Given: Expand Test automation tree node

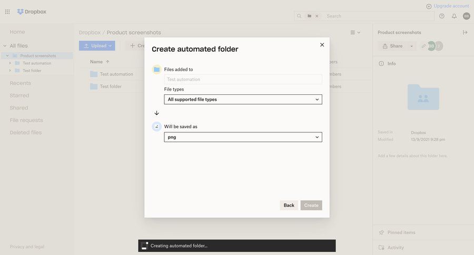Looking at the screenshot, I should pos(10,63).
